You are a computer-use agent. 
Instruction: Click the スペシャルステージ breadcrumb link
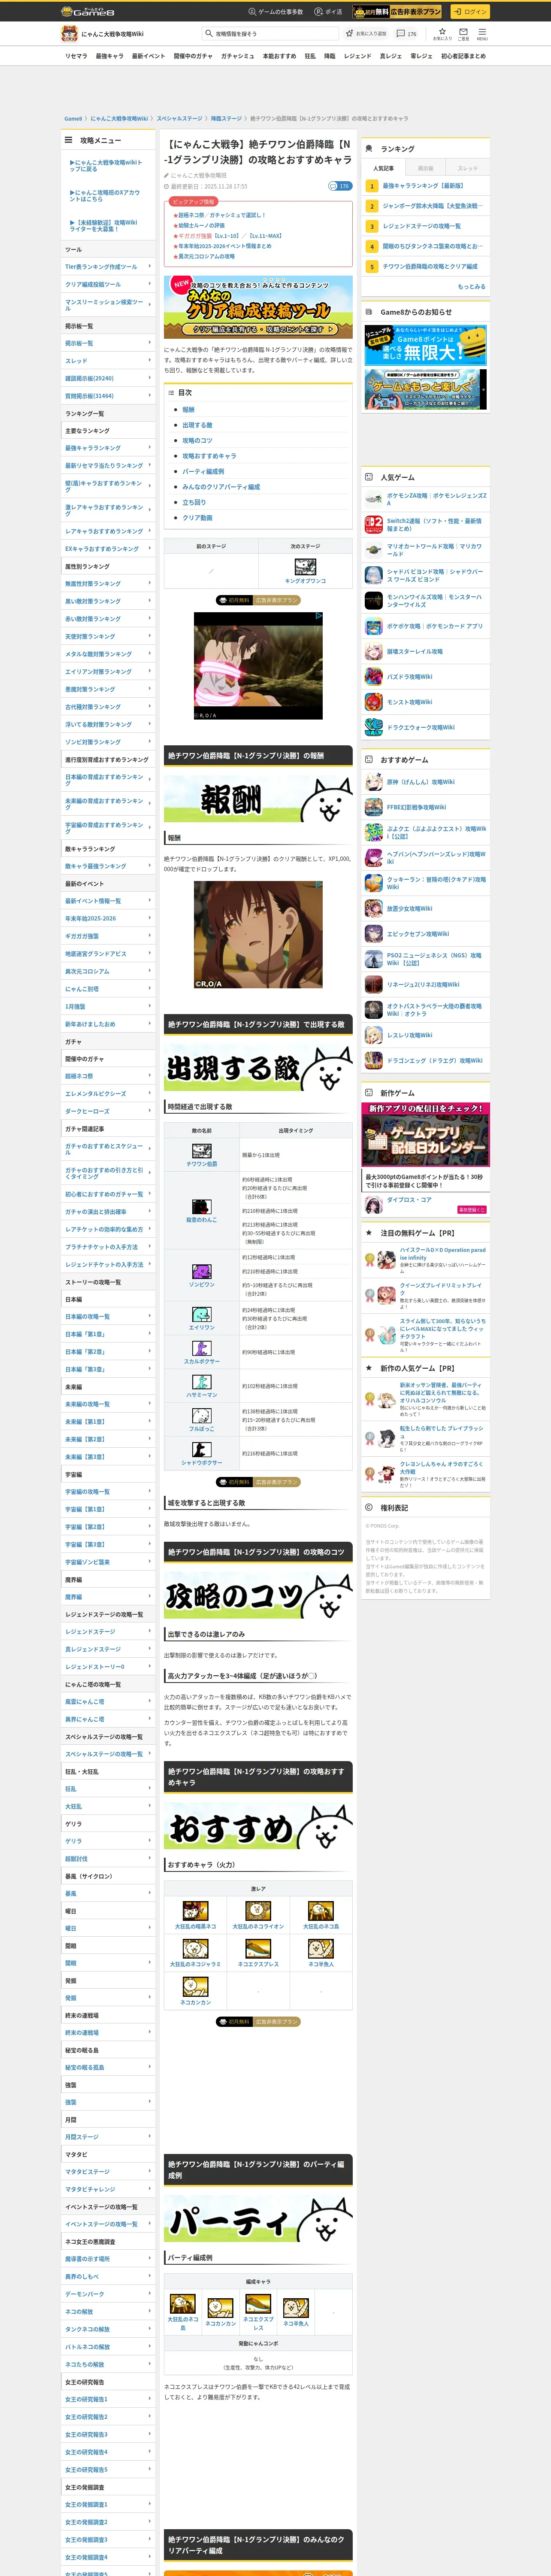tap(179, 118)
